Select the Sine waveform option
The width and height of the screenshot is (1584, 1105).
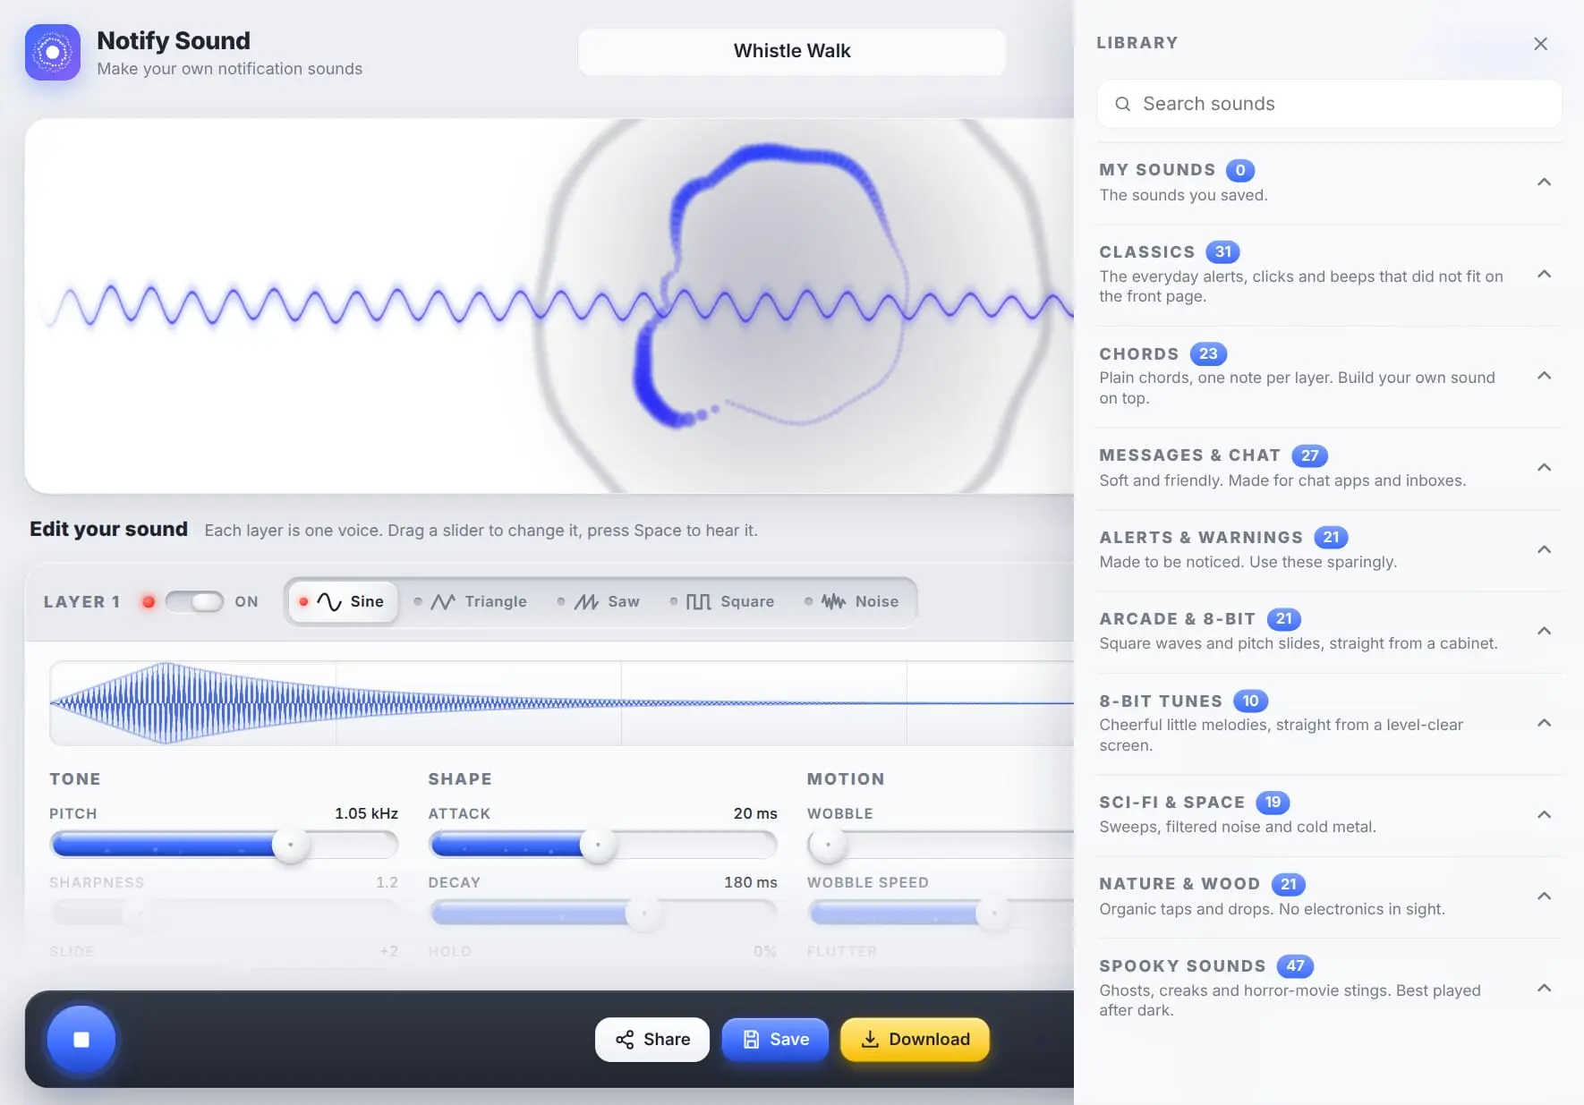(x=343, y=602)
